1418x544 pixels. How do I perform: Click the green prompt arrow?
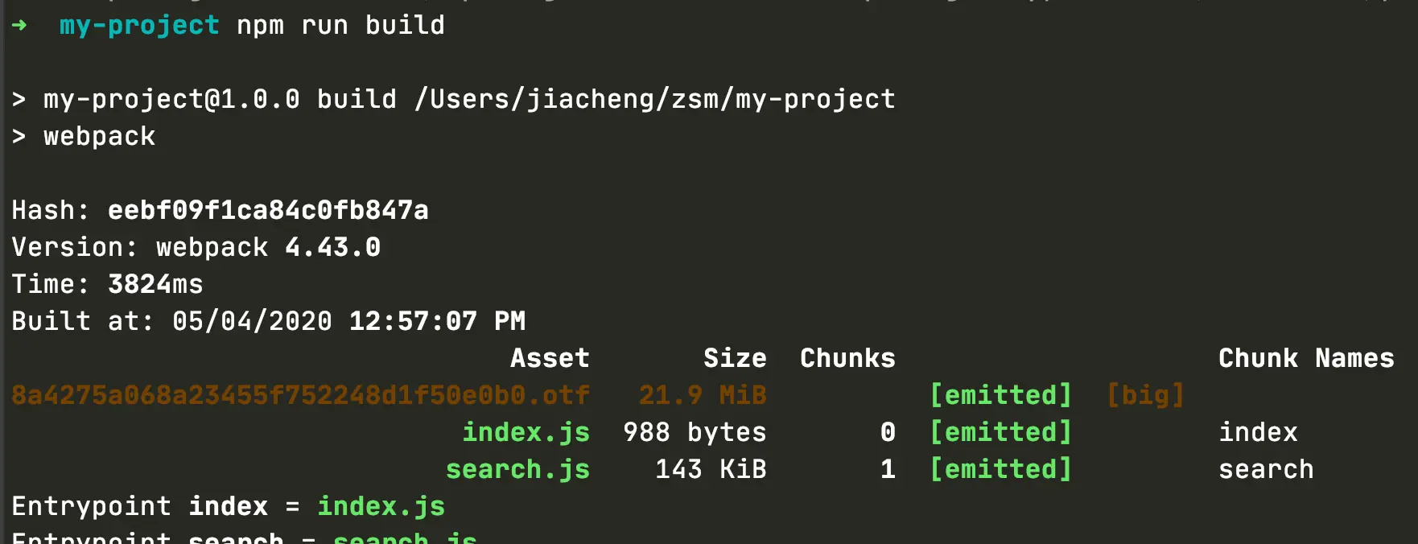coord(20,26)
